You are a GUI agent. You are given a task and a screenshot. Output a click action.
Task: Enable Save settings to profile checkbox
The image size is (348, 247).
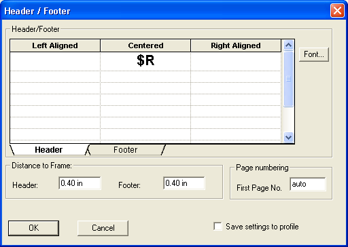[217, 227]
